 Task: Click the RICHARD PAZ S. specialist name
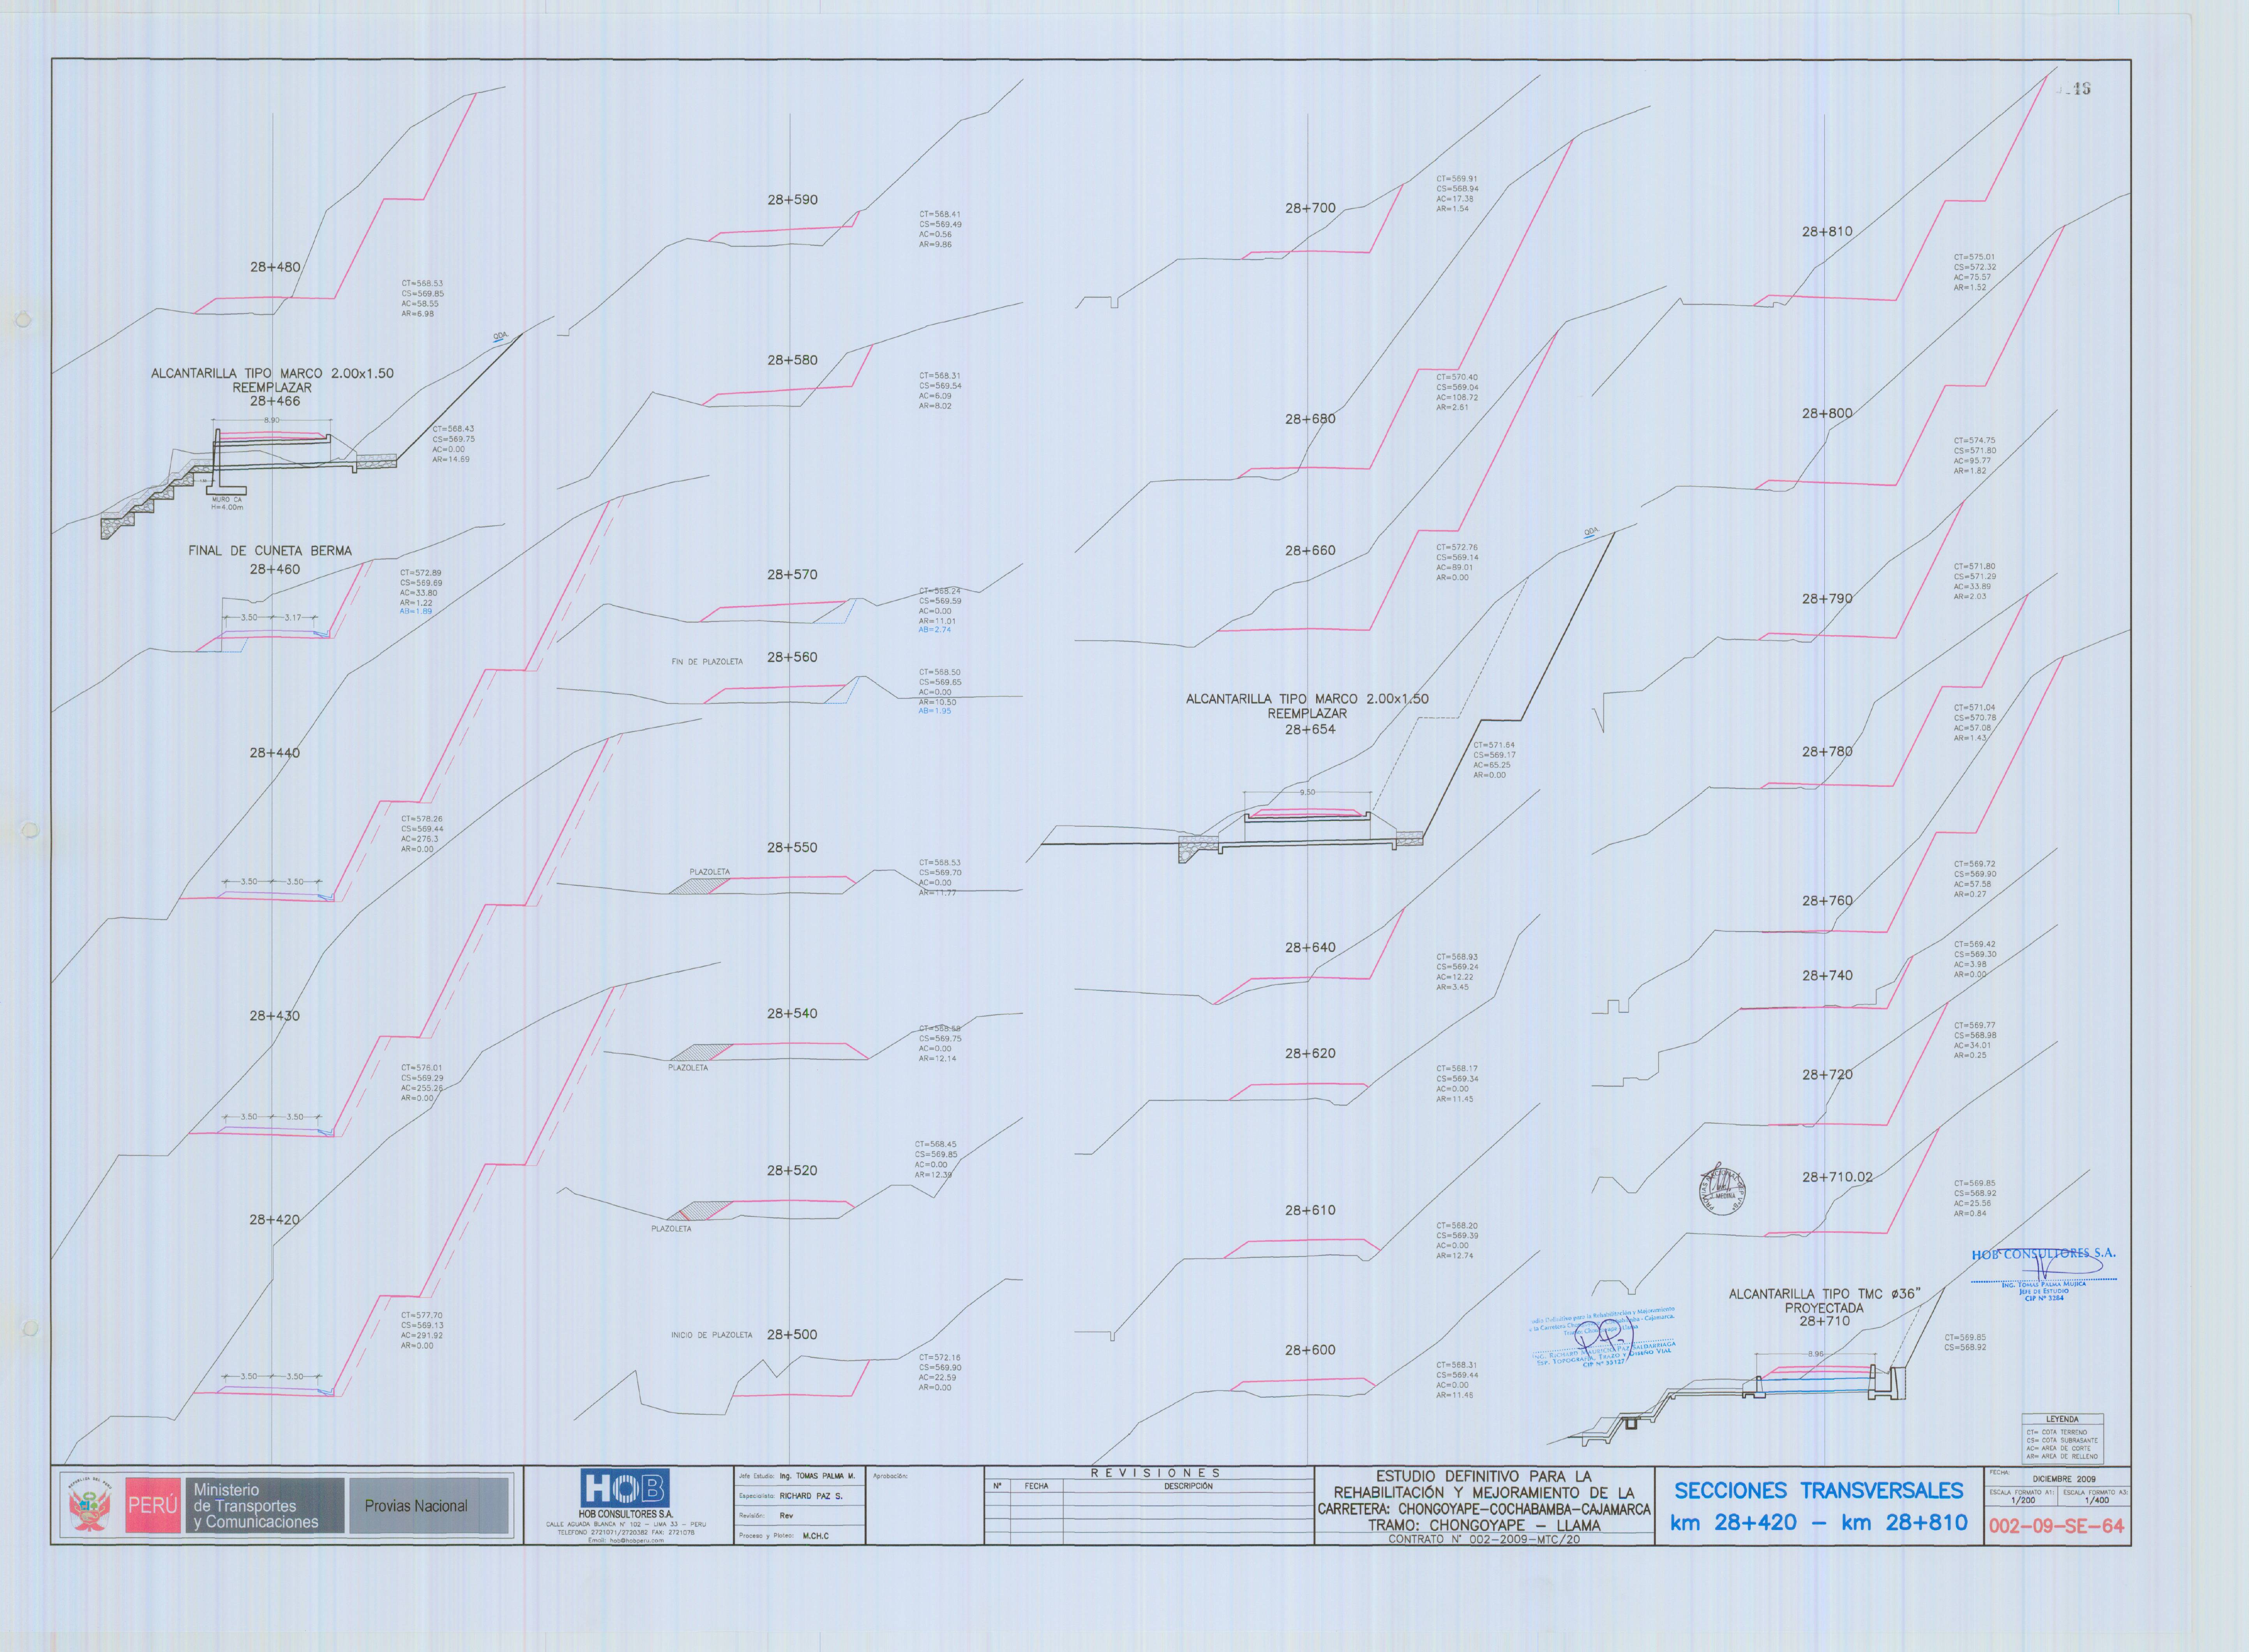click(811, 1496)
